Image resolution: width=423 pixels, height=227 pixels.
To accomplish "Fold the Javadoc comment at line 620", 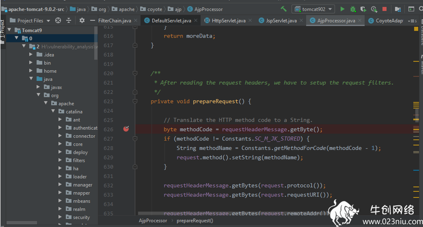I will pos(135,73).
